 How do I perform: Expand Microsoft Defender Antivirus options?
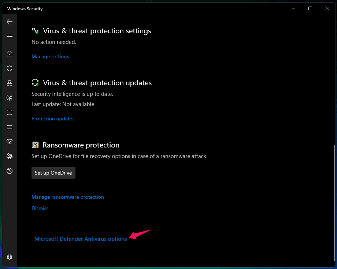click(x=81, y=239)
